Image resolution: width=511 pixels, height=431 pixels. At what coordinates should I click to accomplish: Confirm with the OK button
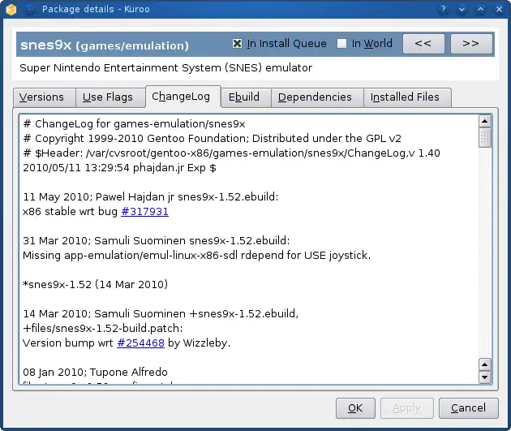tap(355, 408)
